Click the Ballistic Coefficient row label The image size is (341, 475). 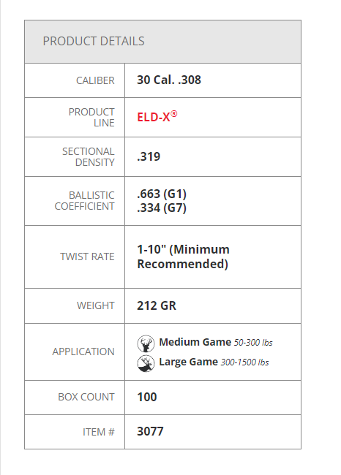[84, 200]
